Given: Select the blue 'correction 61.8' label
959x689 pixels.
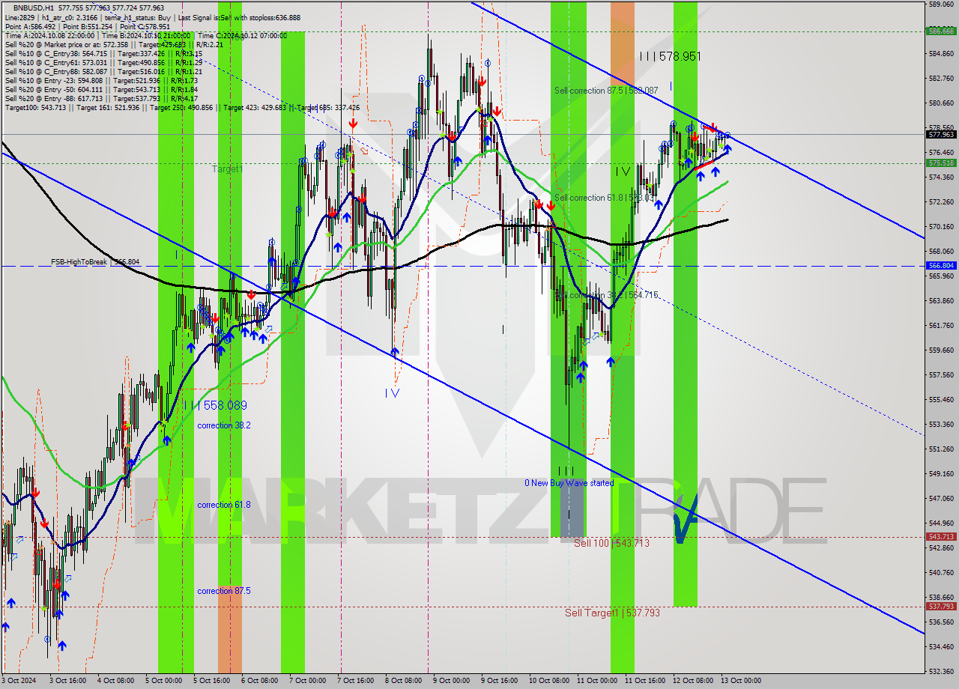Looking at the screenshot, I should point(224,505).
